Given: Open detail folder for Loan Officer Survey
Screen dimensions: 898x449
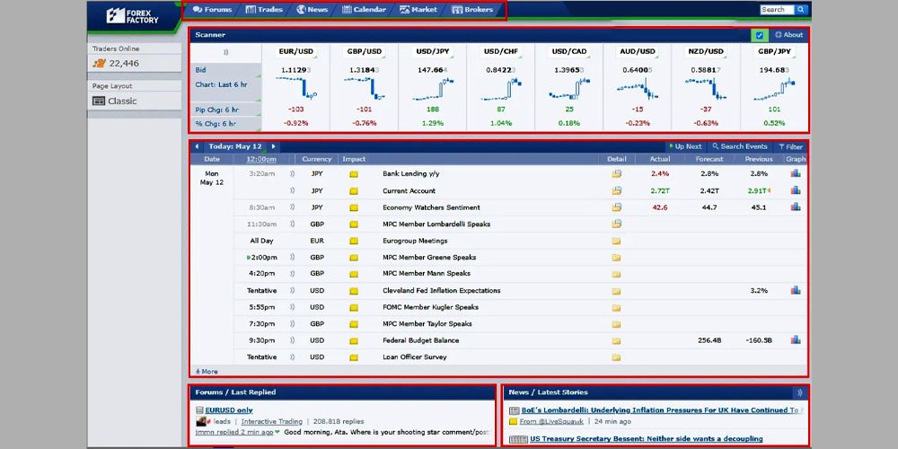Looking at the screenshot, I should (616, 357).
